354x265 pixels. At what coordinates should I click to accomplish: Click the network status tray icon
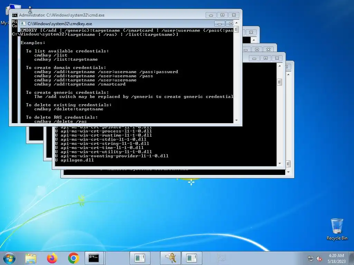[x=311, y=259]
